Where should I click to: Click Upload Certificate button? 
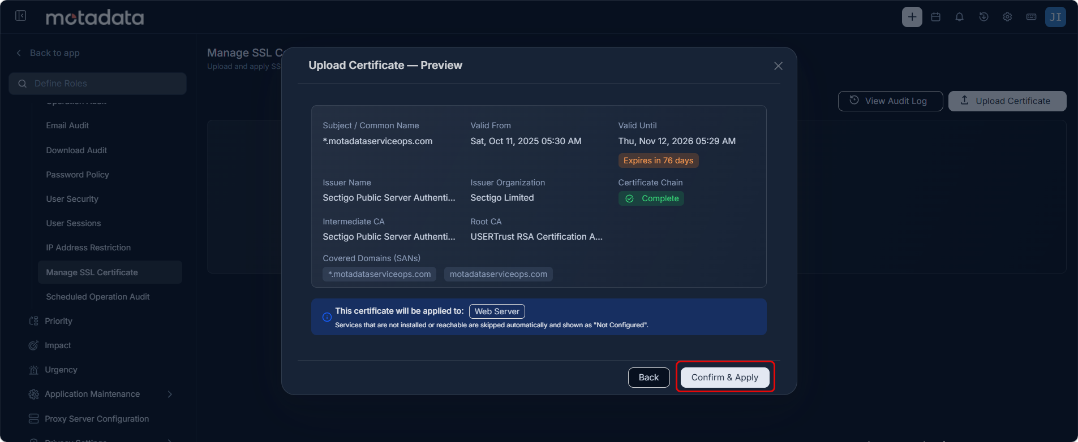point(1007,101)
